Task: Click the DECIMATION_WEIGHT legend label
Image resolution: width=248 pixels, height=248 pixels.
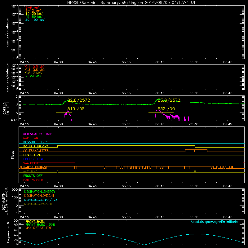Action: click(39, 196)
